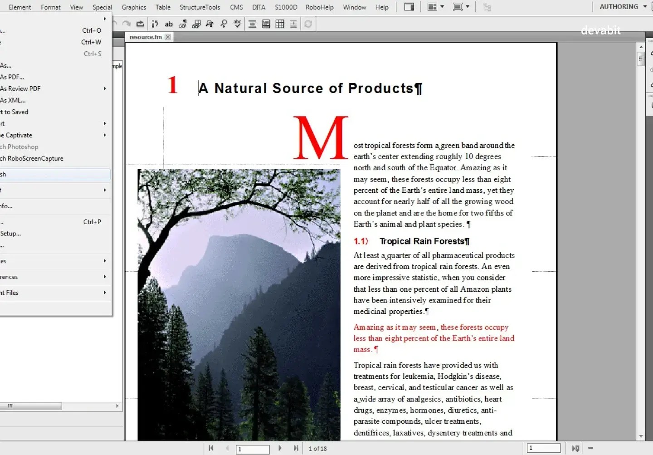The image size is (653, 455).
Task: Decrease zoom with the minus control at bottom right
Action: [590, 448]
